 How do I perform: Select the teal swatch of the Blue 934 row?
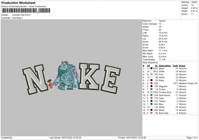pyautogui.click(x=152, y=104)
